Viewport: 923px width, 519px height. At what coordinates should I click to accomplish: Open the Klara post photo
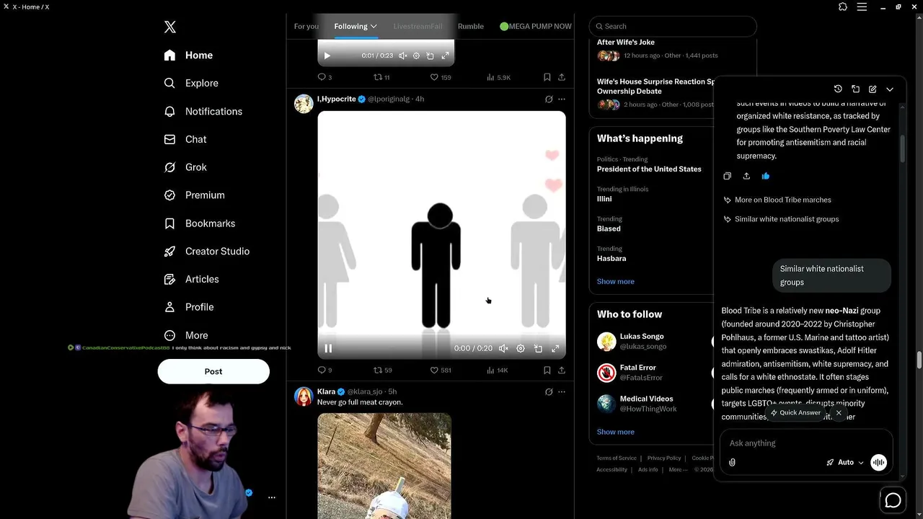384,466
